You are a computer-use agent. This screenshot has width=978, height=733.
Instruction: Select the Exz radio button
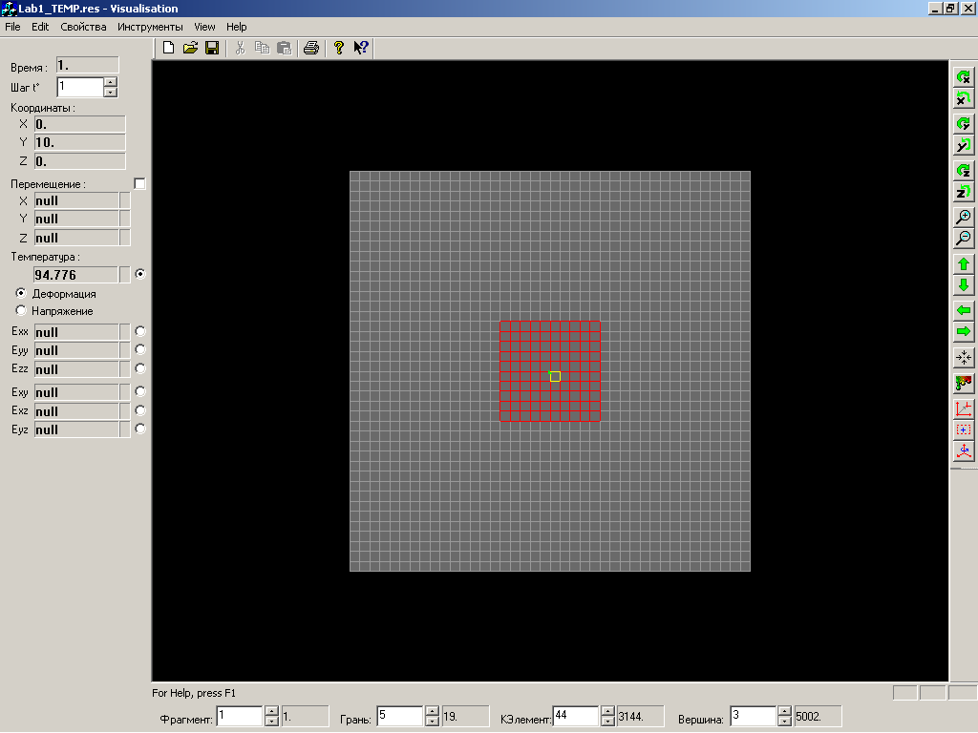click(140, 410)
